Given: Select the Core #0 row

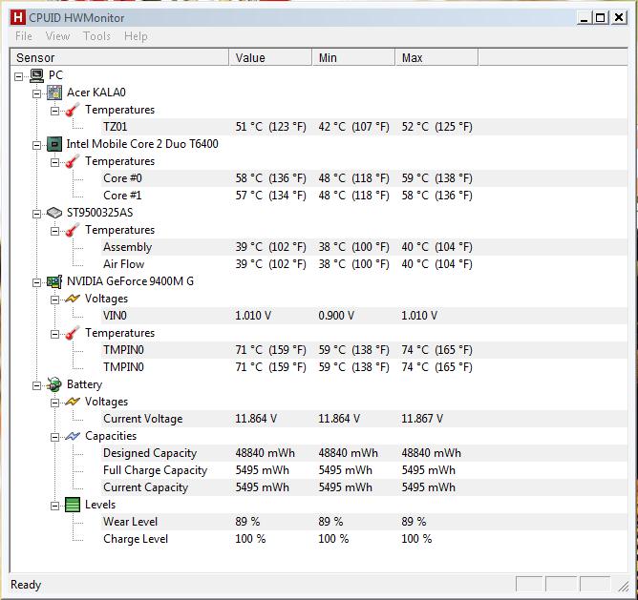Looking at the screenshot, I should coord(364,178).
